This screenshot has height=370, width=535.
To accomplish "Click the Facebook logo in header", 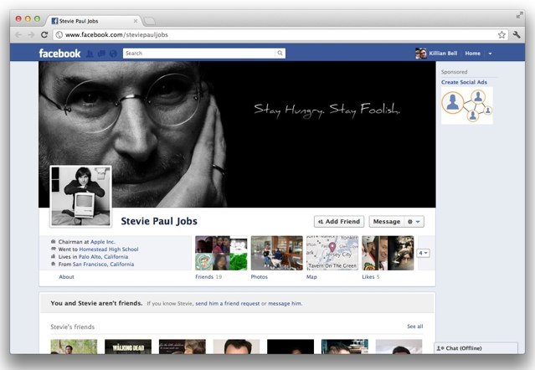I will tap(59, 54).
